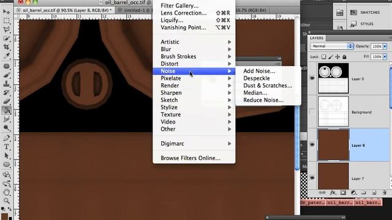Viewport: 392px width, 220px height.
Task: Select the Burn tool
Action: pyautogui.click(x=7, y=128)
